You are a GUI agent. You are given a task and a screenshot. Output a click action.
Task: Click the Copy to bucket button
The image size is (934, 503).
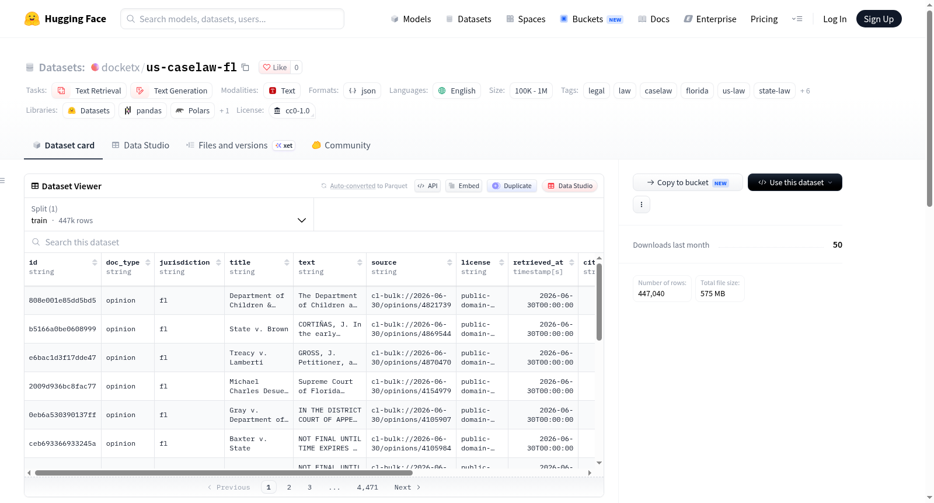[x=688, y=182]
